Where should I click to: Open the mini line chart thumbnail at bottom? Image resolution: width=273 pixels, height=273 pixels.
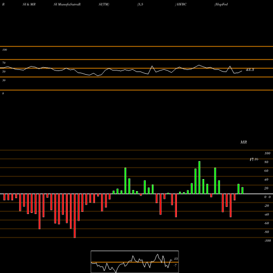pos(135,262)
